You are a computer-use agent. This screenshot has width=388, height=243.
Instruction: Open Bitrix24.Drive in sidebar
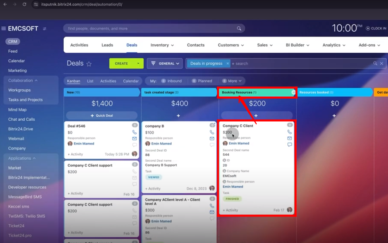(x=21, y=129)
